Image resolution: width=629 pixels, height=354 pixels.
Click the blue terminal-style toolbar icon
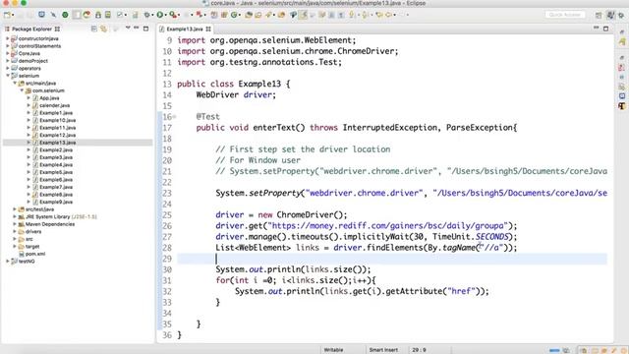[x=41, y=15]
